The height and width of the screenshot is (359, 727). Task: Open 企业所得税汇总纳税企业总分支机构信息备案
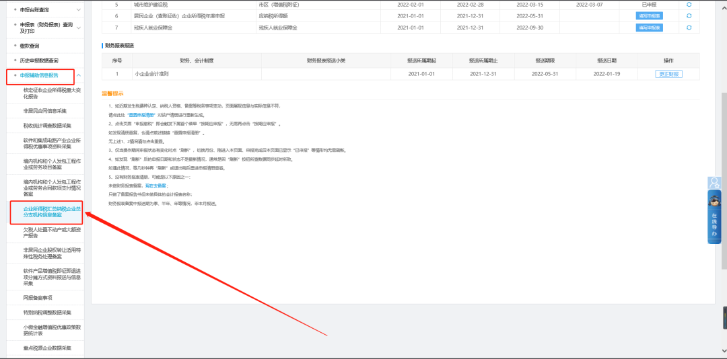pyautogui.click(x=52, y=212)
